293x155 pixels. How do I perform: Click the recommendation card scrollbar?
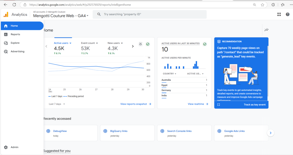tap(268, 71)
